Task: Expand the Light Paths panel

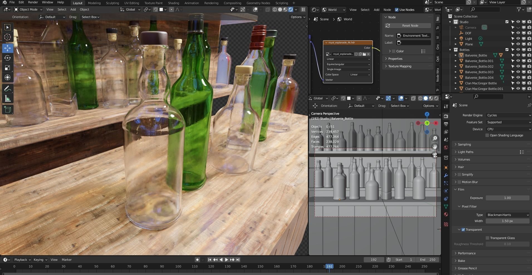Action: pyautogui.click(x=492, y=152)
